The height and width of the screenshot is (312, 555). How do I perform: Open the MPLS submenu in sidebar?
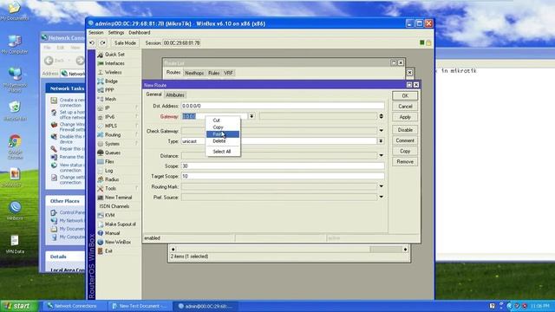click(111, 126)
